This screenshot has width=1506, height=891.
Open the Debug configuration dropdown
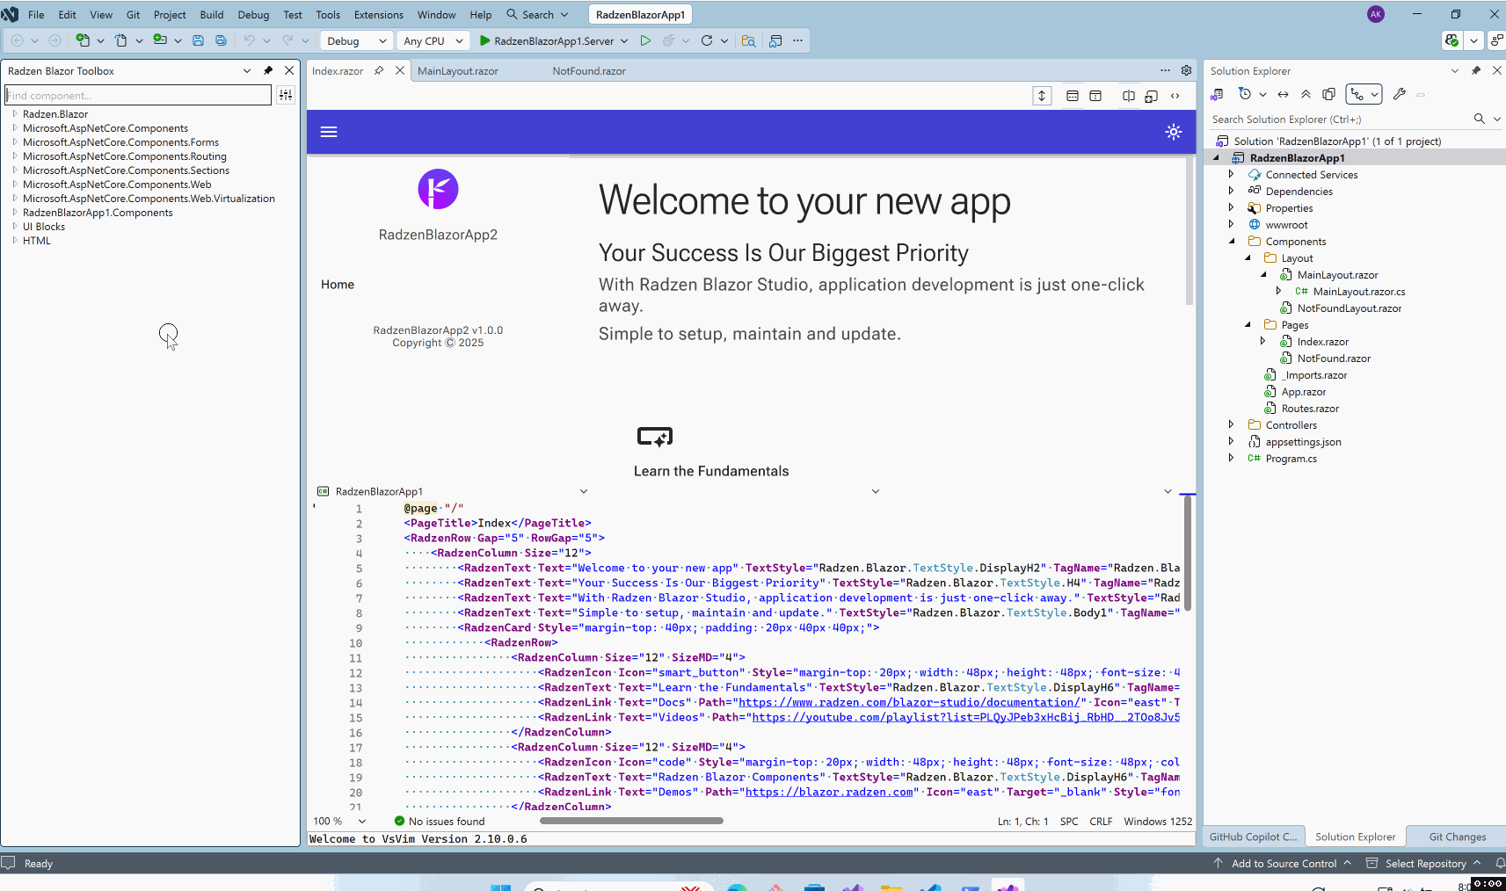pos(356,40)
